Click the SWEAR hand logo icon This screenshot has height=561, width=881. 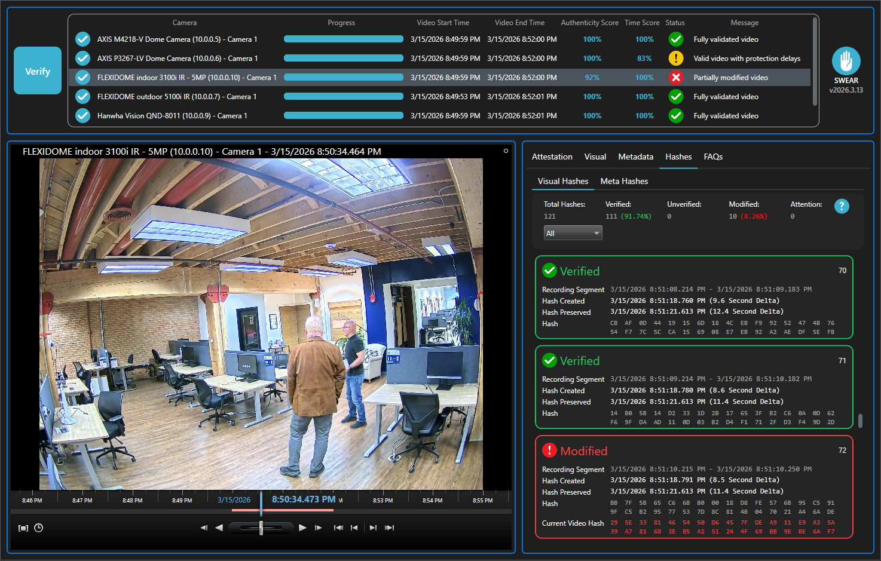coord(846,61)
